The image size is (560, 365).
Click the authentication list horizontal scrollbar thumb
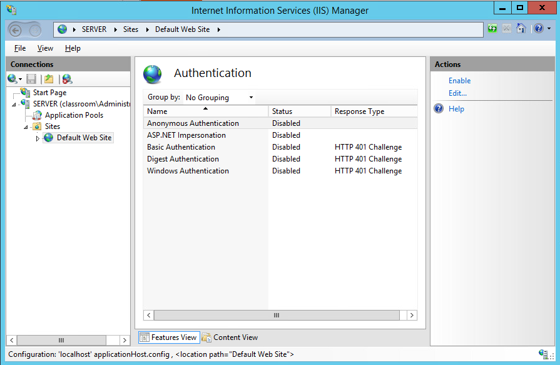[277, 315]
